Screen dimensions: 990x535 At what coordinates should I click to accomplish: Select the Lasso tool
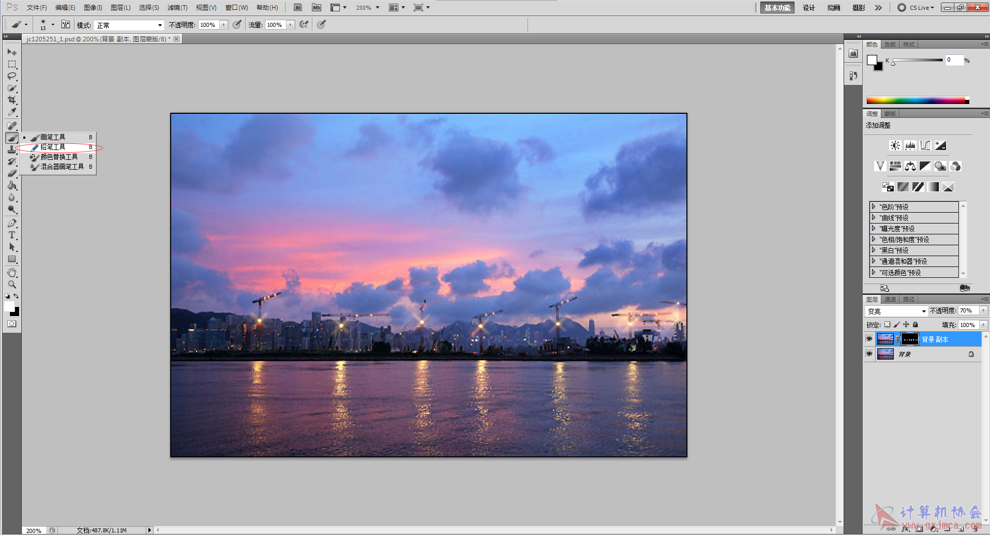click(x=11, y=76)
